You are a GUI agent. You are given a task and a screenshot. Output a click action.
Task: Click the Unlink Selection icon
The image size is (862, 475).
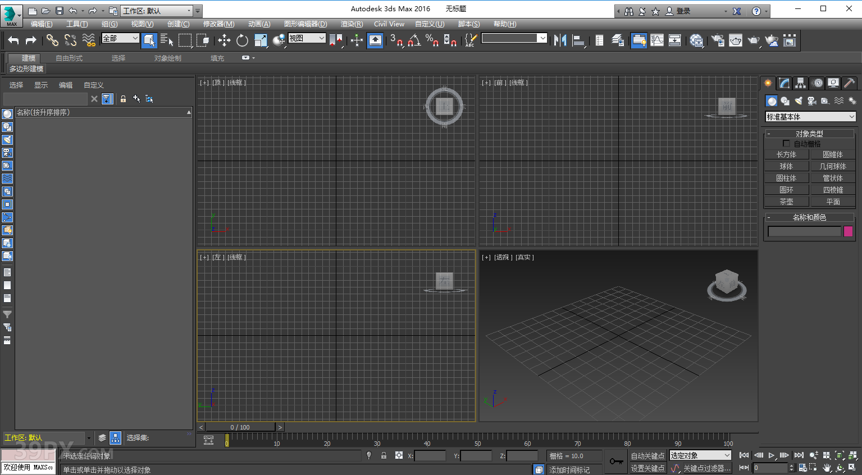point(70,40)
